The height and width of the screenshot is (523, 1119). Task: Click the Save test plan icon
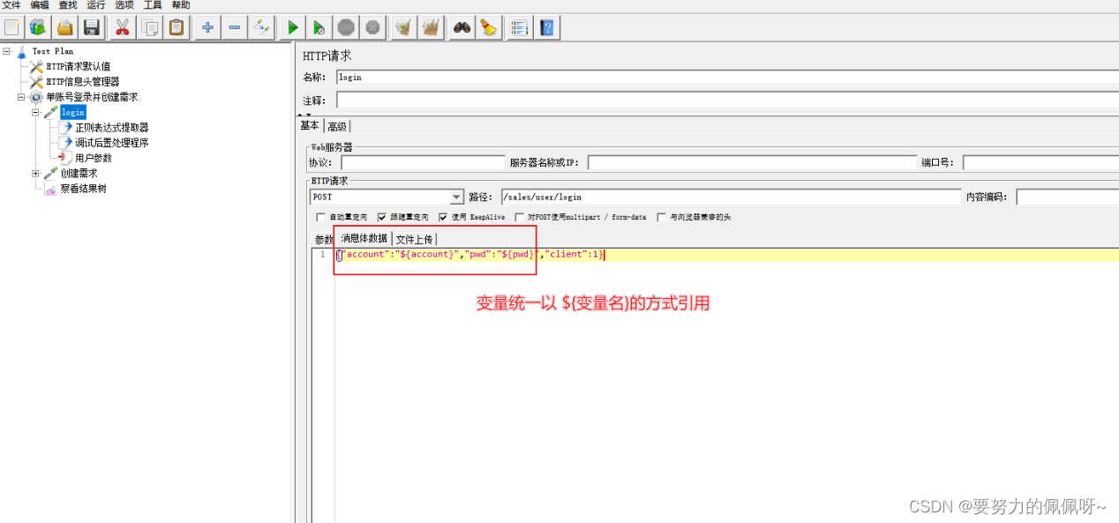click(92, 26)
